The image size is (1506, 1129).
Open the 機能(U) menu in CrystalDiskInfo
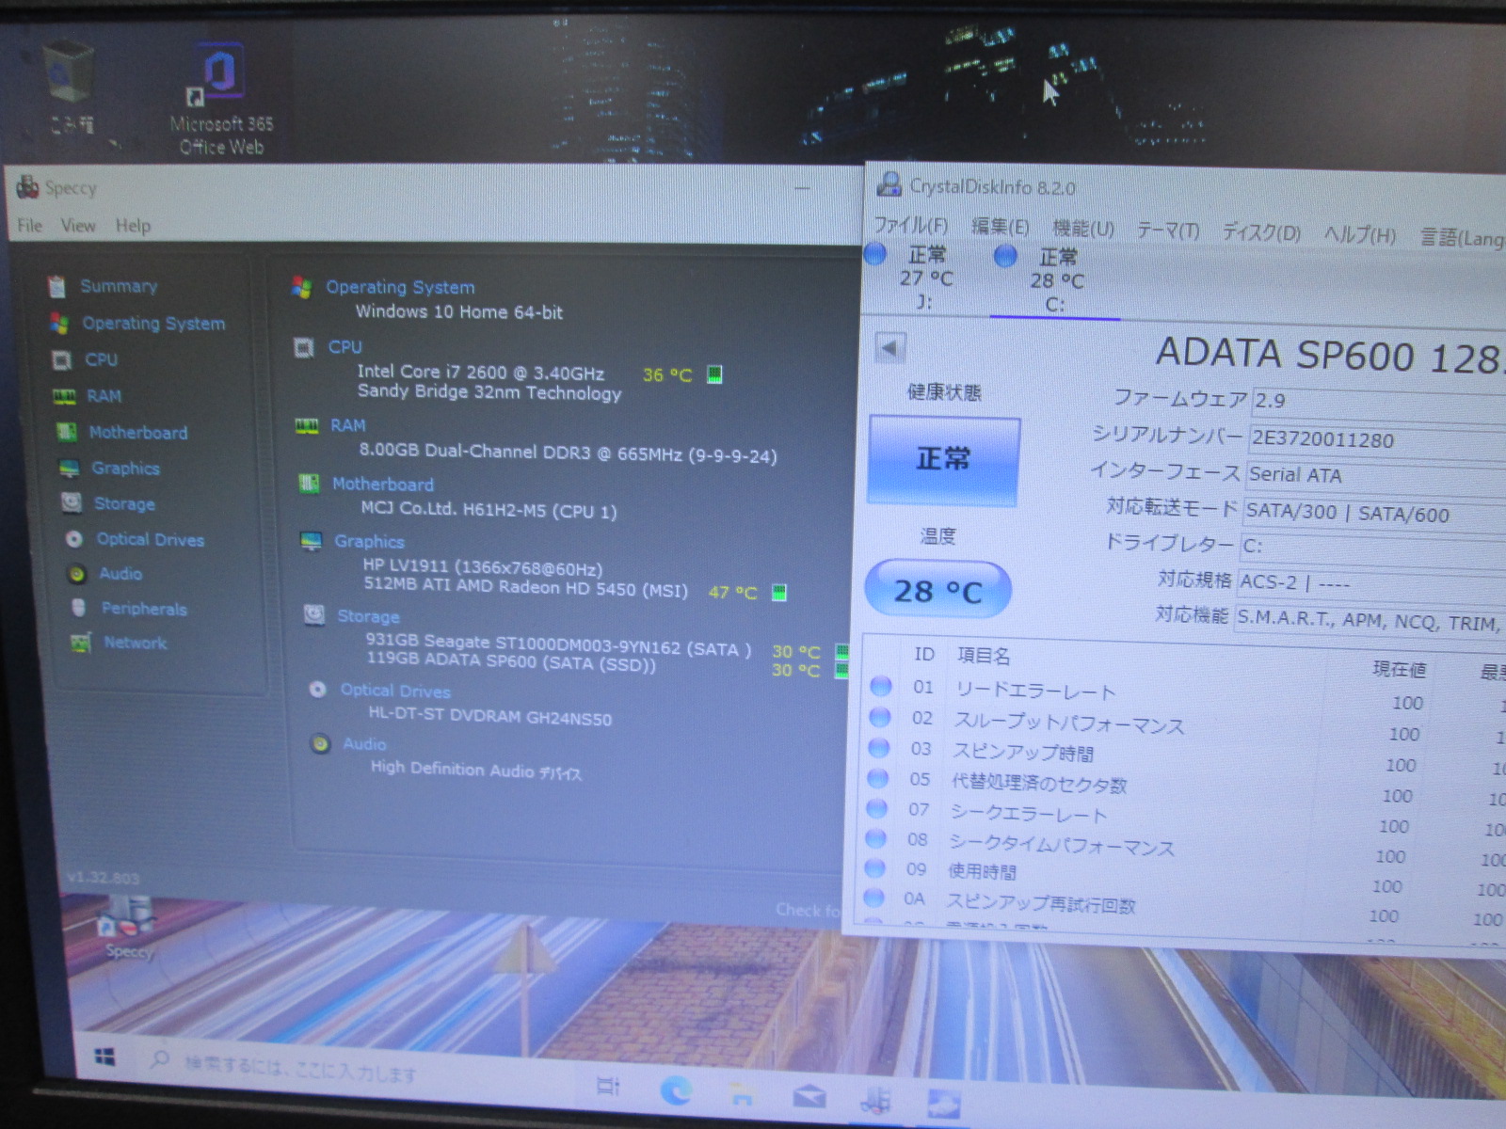click(x=1083, y=229)
